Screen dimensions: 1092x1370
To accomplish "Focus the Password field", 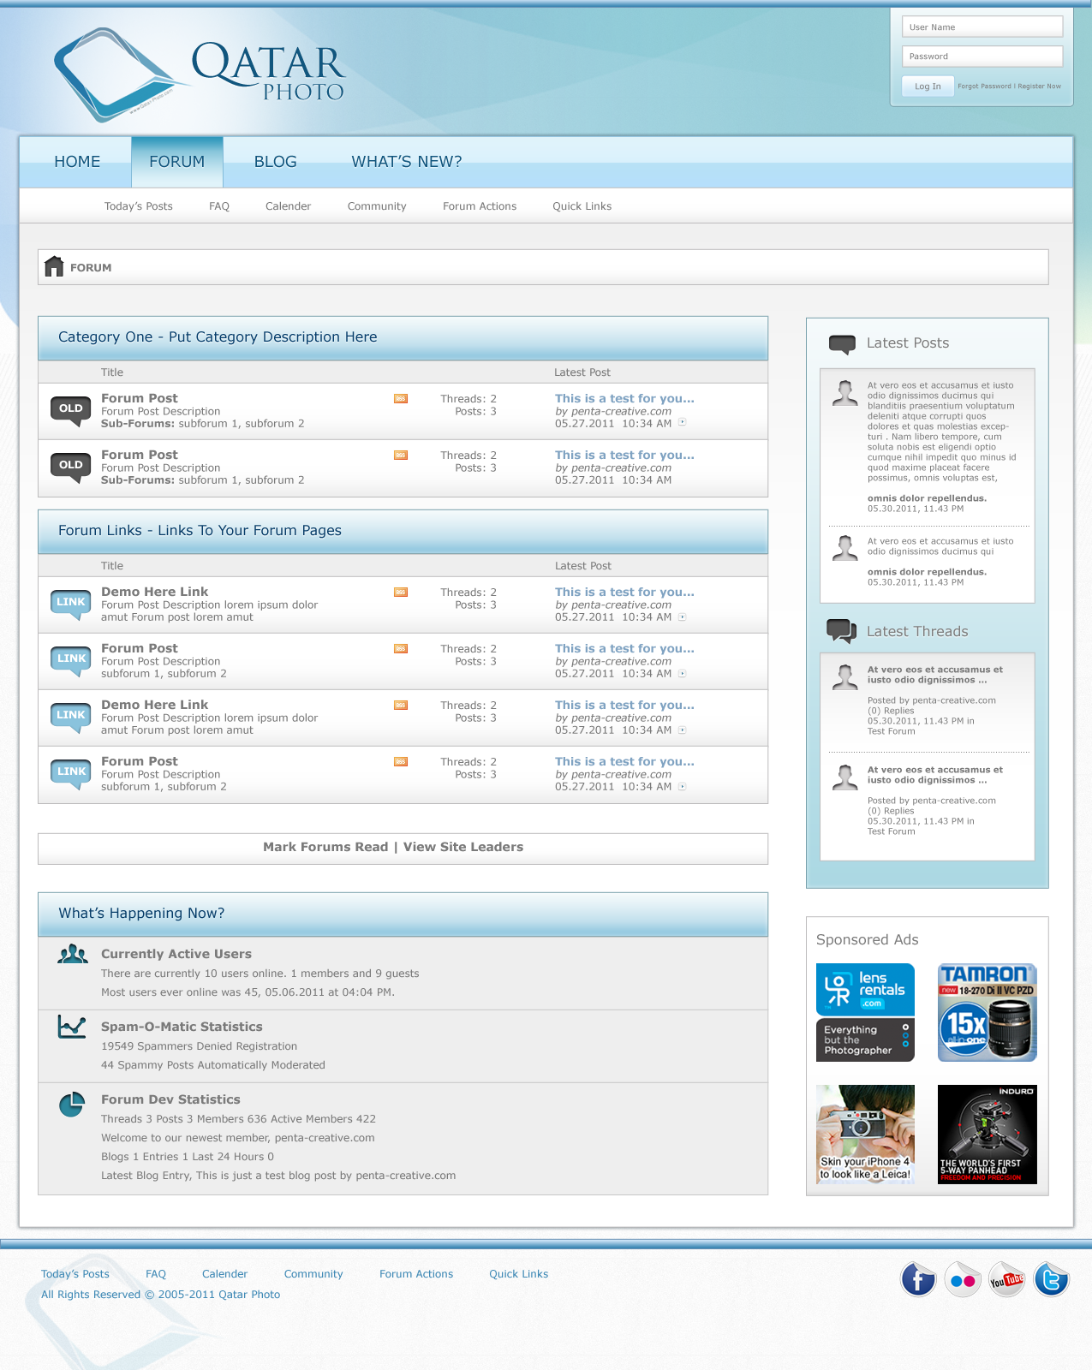I will [982, 57].
